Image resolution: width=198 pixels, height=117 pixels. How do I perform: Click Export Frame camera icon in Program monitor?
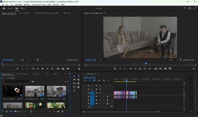pyautogui.click(x=165, y=69)
